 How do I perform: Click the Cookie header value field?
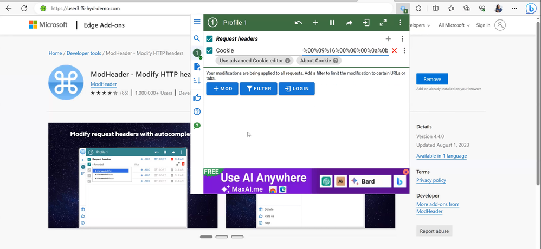(x=346, y=51)
